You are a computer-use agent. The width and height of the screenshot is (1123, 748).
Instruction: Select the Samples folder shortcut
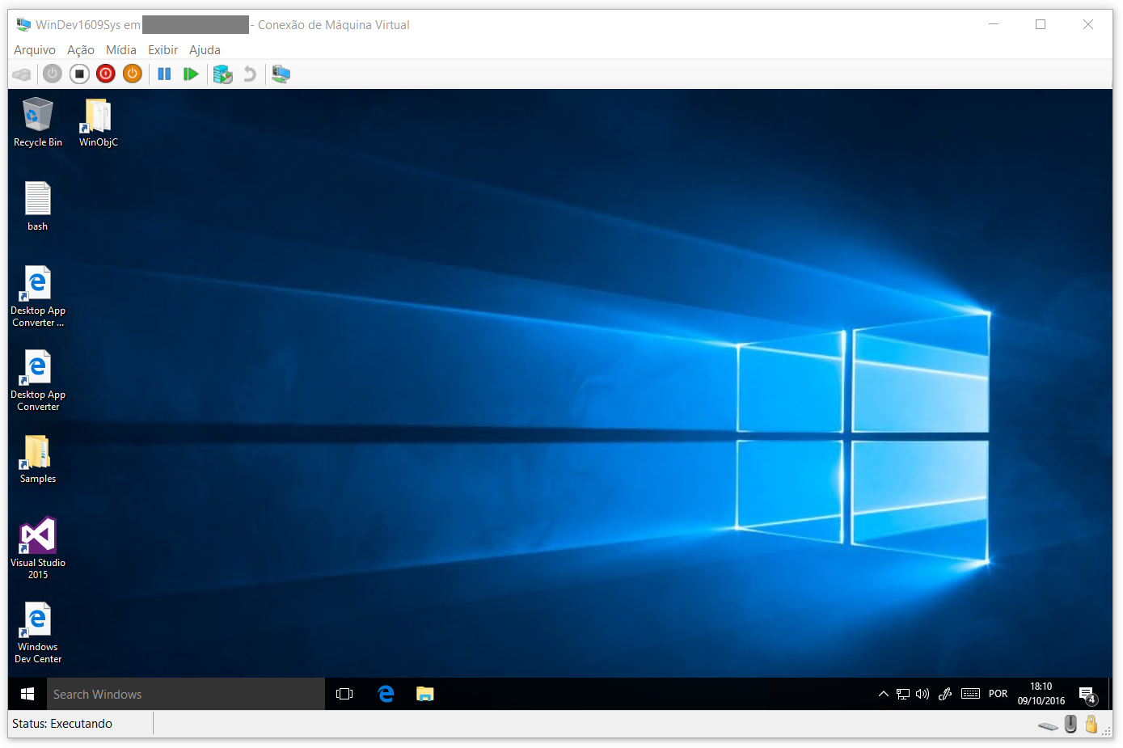click(x=38, y=459)
